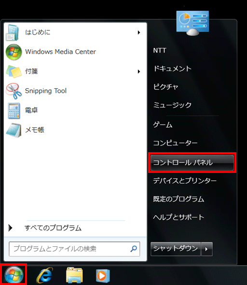Select the Snipping Tool text label
This screenshot has width=247, height=285.
pyautogui.click(x=46, y=91)
